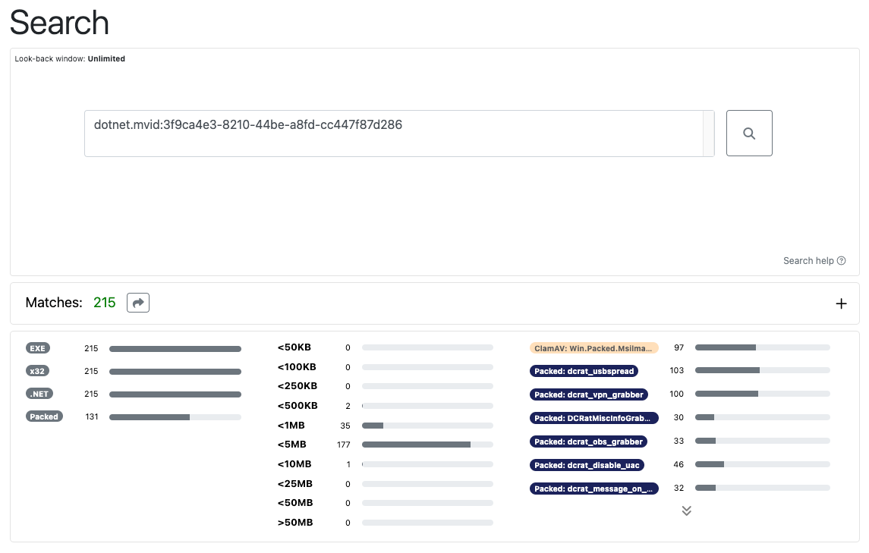Viewport: 869px width, 553px height.
Task: Click the share matches arrow icon
Action: pos(138,303)
